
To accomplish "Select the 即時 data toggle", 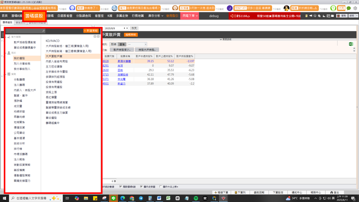I will (114, 44).
